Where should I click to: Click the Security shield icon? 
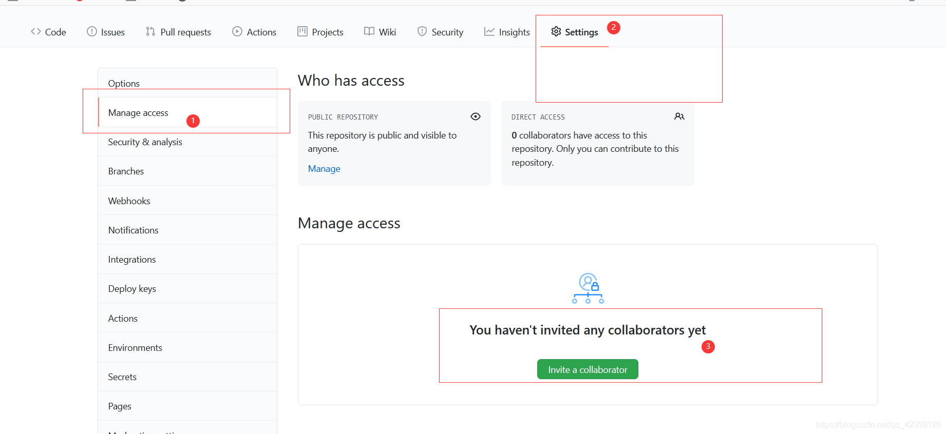[x=422, y=32]
